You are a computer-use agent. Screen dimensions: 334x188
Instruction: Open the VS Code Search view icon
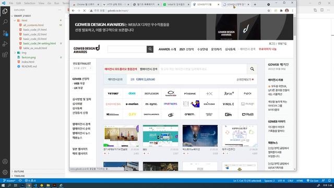(5, 22)
